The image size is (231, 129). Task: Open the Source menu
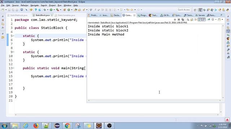click(15, 5)
